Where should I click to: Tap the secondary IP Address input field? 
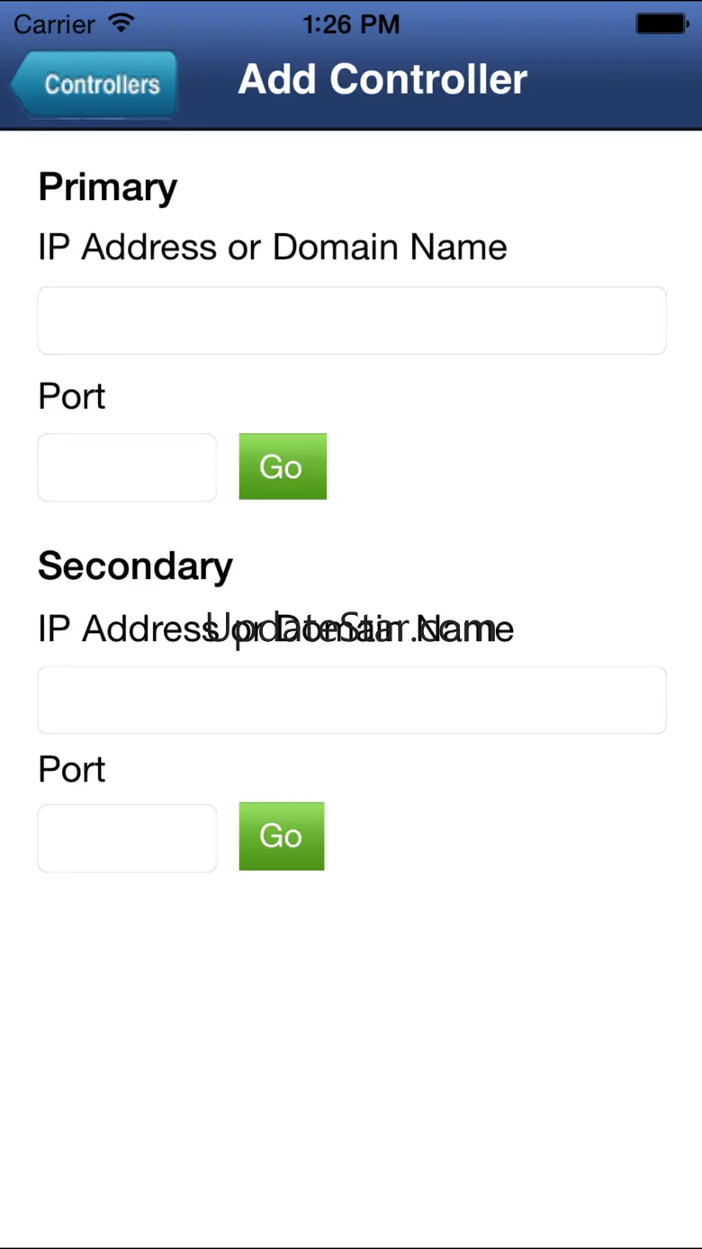[351, 701]
